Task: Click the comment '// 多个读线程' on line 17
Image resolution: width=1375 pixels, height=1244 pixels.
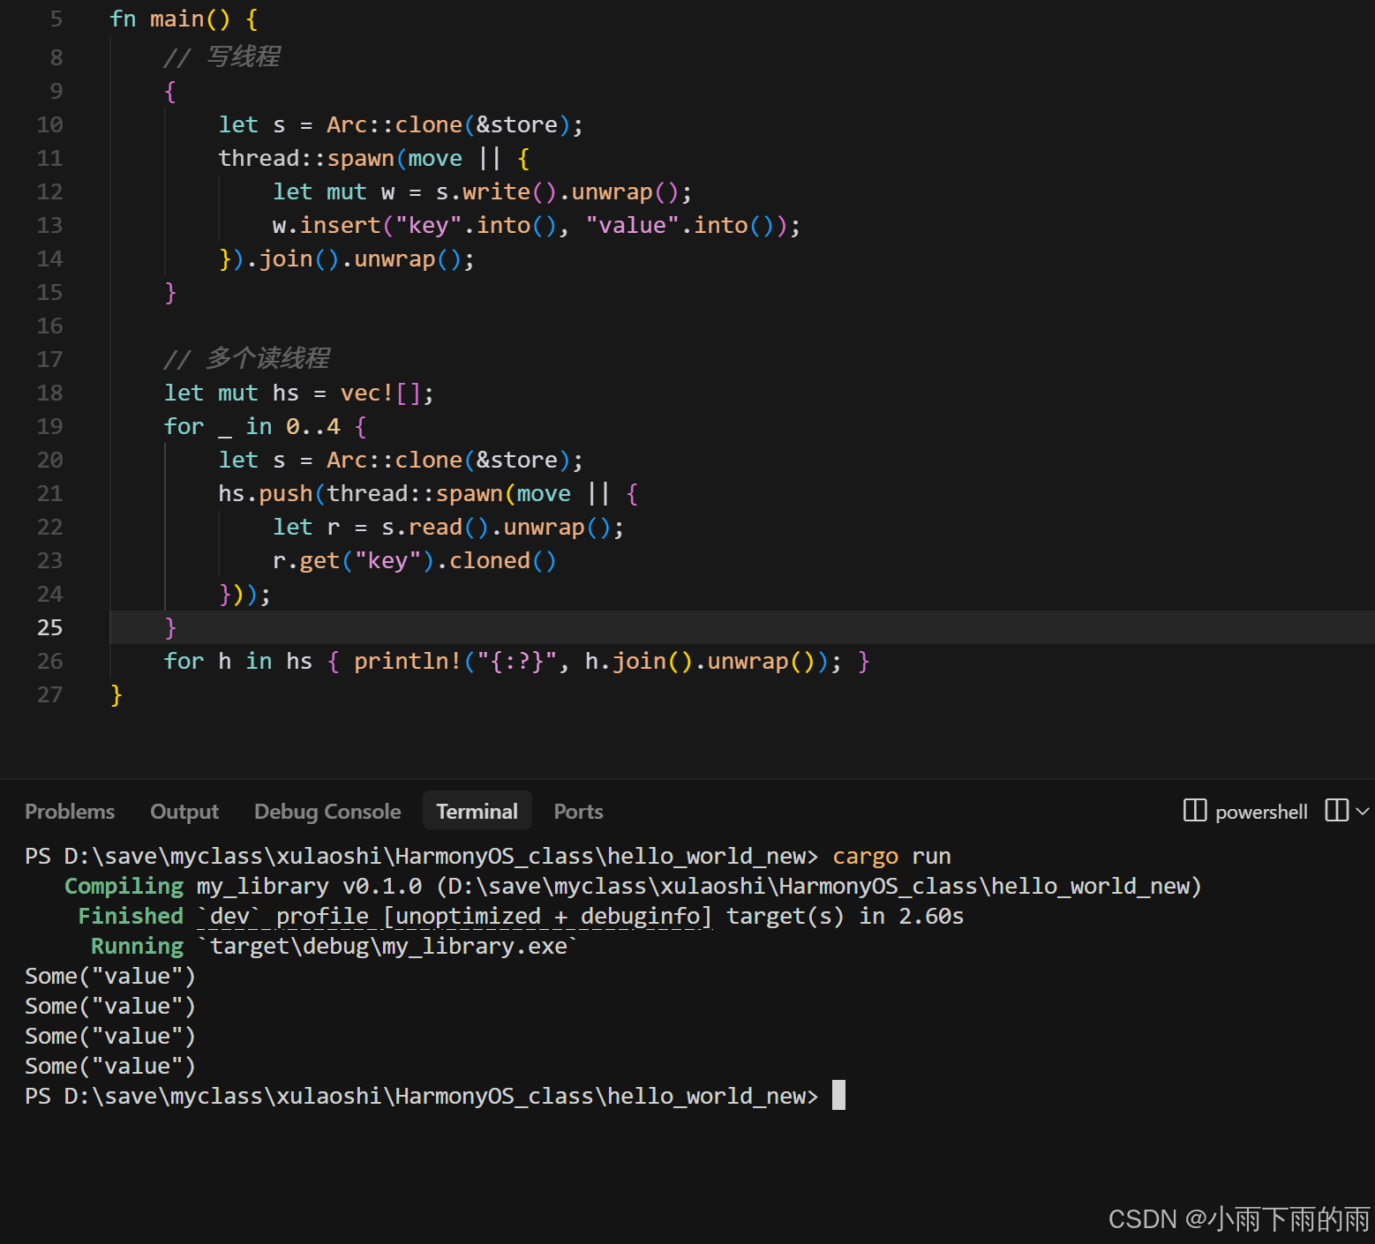Action: (x=247, y=359)
